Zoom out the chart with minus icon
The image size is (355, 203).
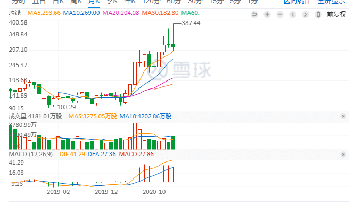pyautogui.click(x=280, y=14)
